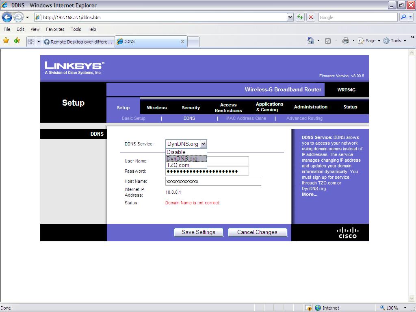Go to the Wireless tab
The image size is (416, 312).
(x=157, y=107)
